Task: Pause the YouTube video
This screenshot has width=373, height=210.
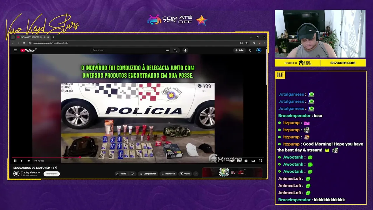Action: [15, 161]
